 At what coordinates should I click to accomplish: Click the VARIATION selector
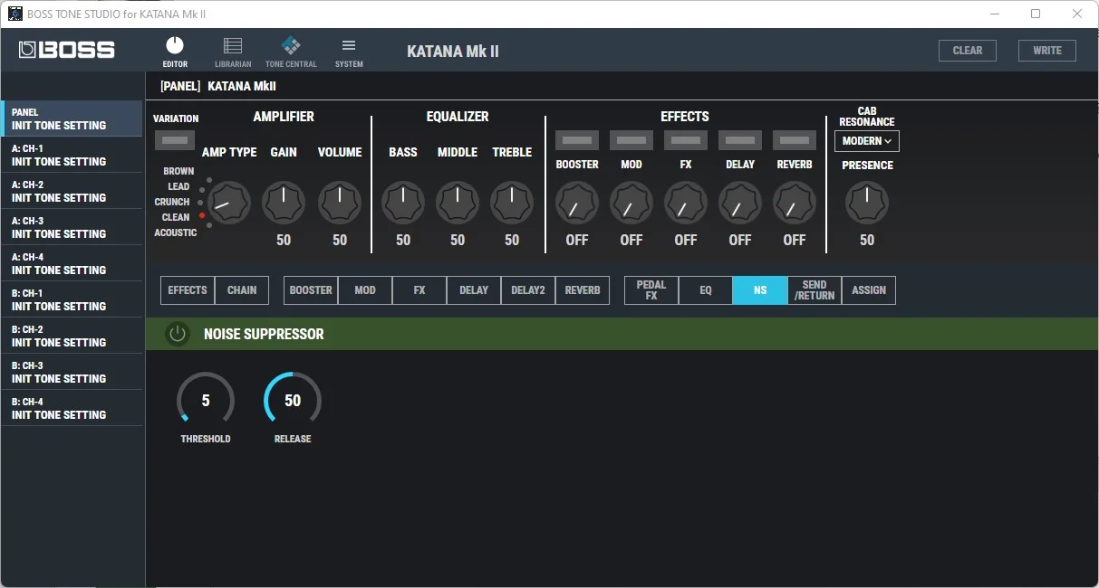[174, 139]
